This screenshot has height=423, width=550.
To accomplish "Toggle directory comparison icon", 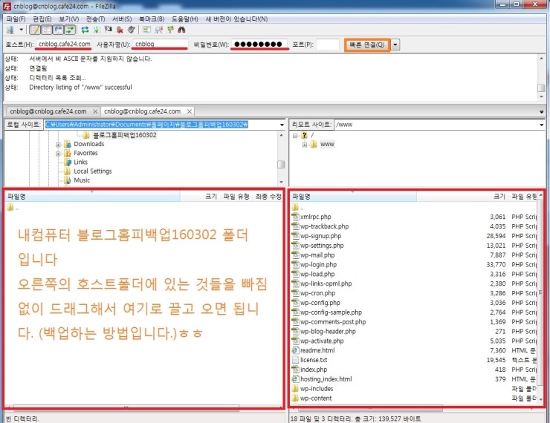I will coord(158,30).
